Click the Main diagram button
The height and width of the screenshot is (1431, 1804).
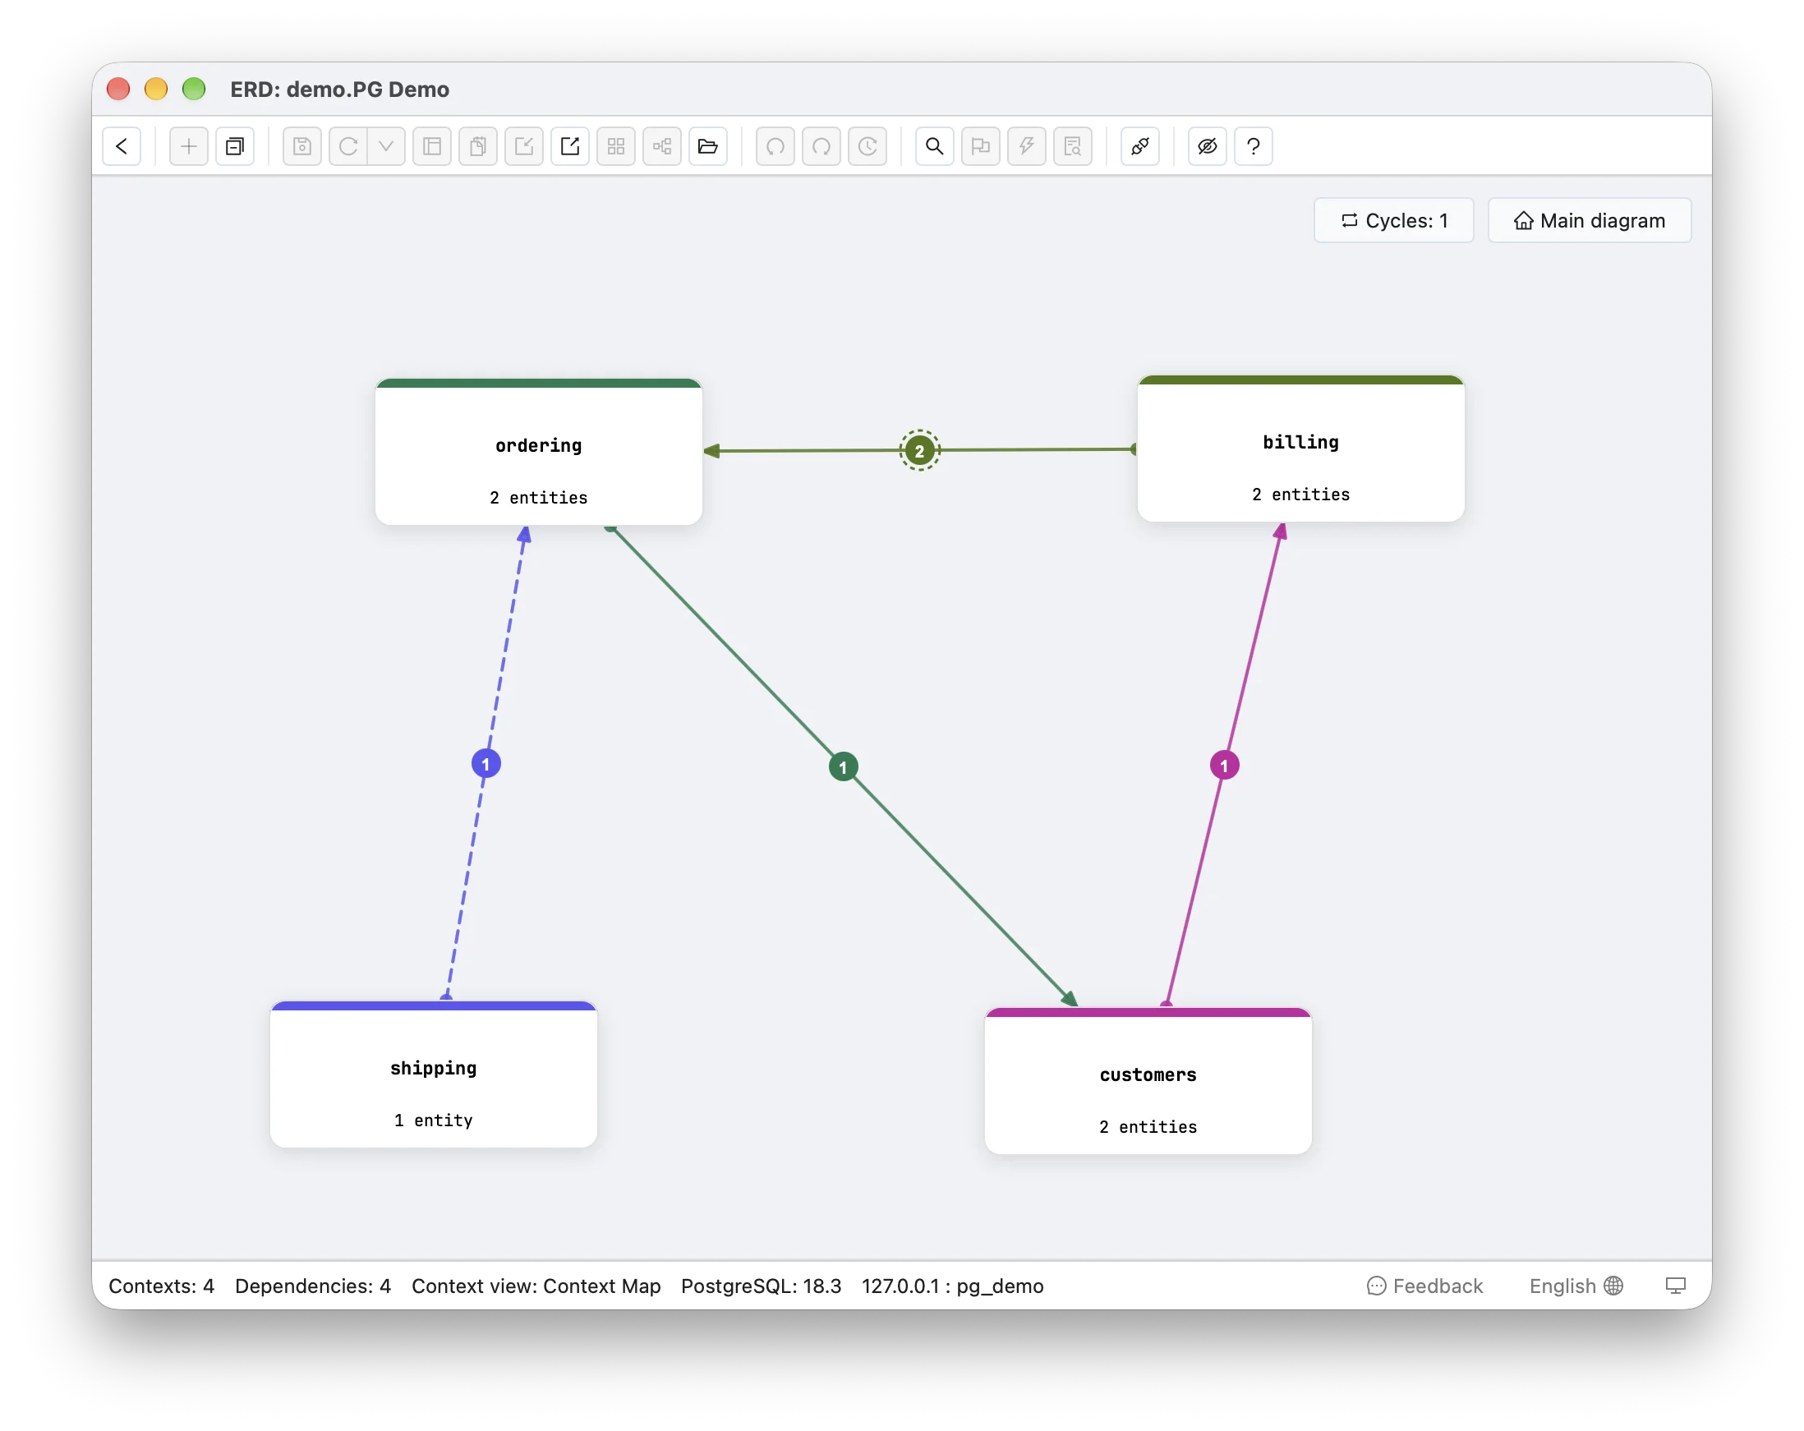(1590, 220)
